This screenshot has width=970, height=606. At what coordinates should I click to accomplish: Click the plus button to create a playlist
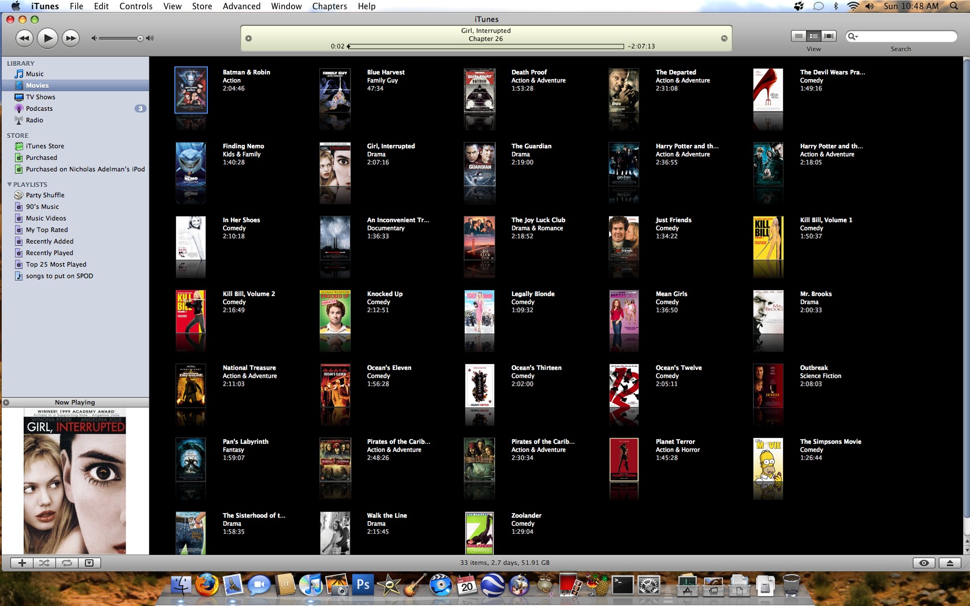coord(22,563)
